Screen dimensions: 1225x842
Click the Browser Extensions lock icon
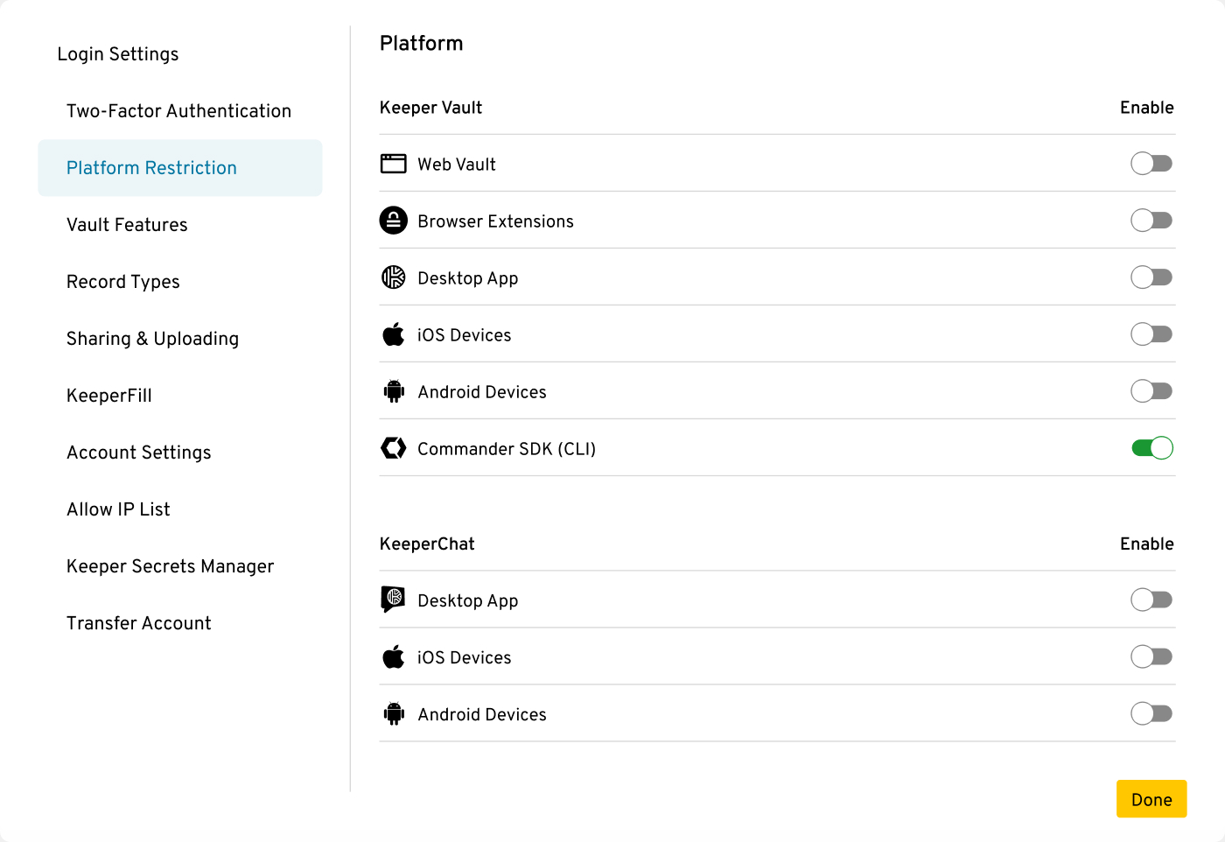tap(394, 221)
